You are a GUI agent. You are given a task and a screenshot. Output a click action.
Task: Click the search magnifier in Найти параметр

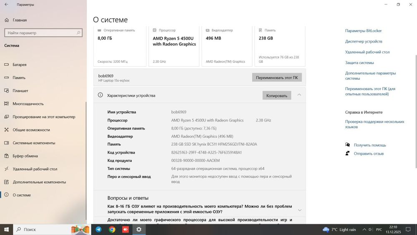click(x=78, y=33)
